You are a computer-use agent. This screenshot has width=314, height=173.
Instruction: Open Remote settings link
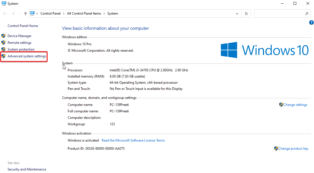(x=19, y=43)
